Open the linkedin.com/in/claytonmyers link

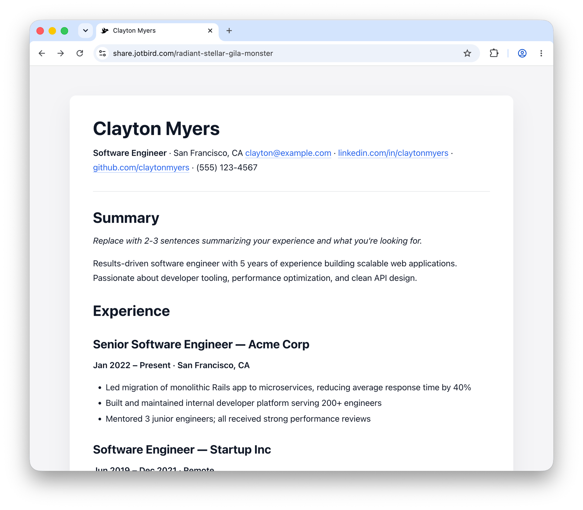[x=393, y=153]
